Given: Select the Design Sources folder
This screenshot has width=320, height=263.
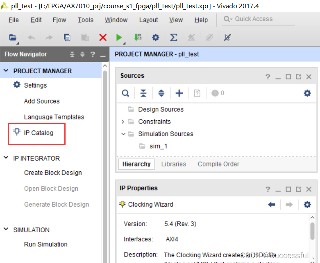Looking at the screenshot, I should click(x=161, y=109).
